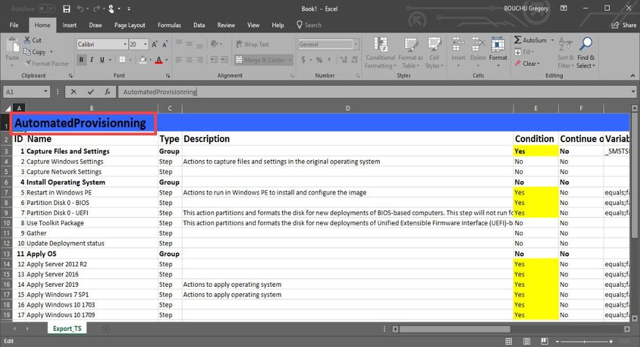The width and height of the screenshot is (640, 347).
Task: Open the General number format dropdown
Action: tap(356, 44)
